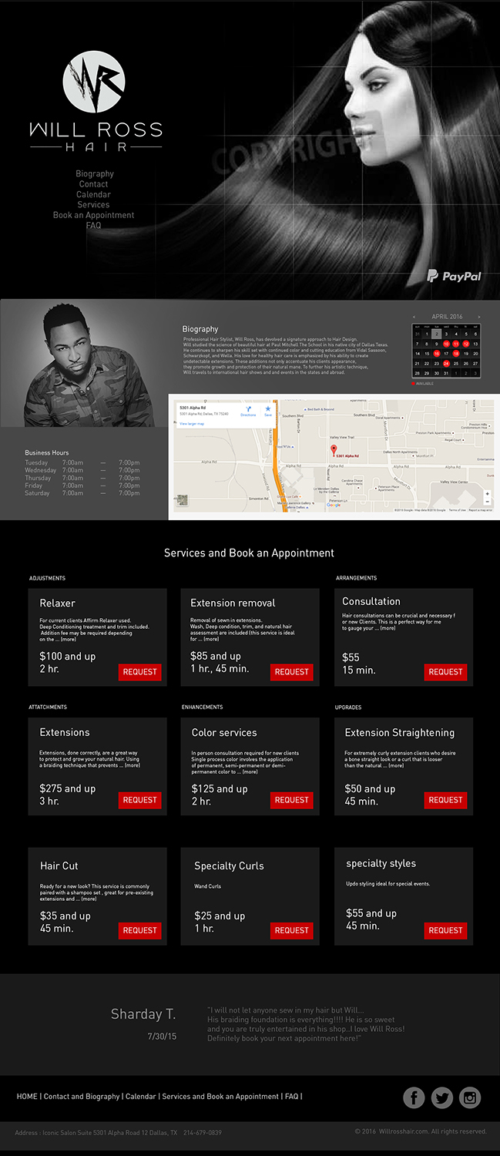
Task: Click Contact and Biography in footer
Action: [82, 1097]
